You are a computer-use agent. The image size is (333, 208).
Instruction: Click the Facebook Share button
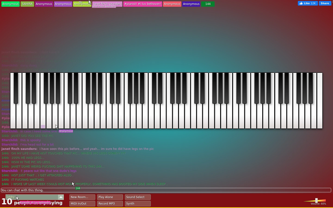[325, 3]
